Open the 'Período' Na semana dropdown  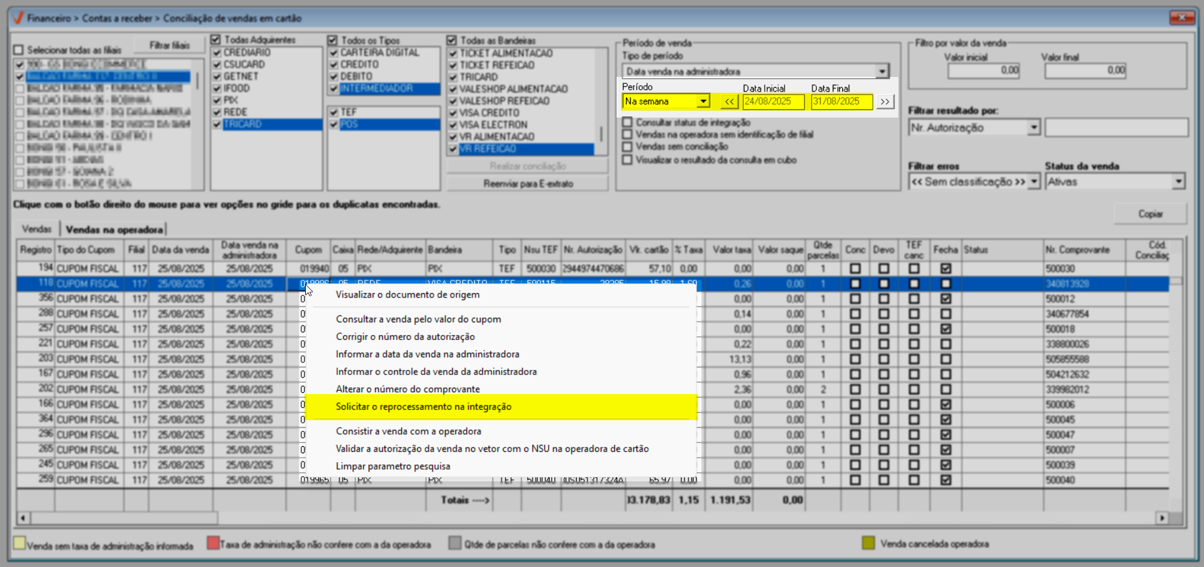pyautogui.click(x=702, y=102)
